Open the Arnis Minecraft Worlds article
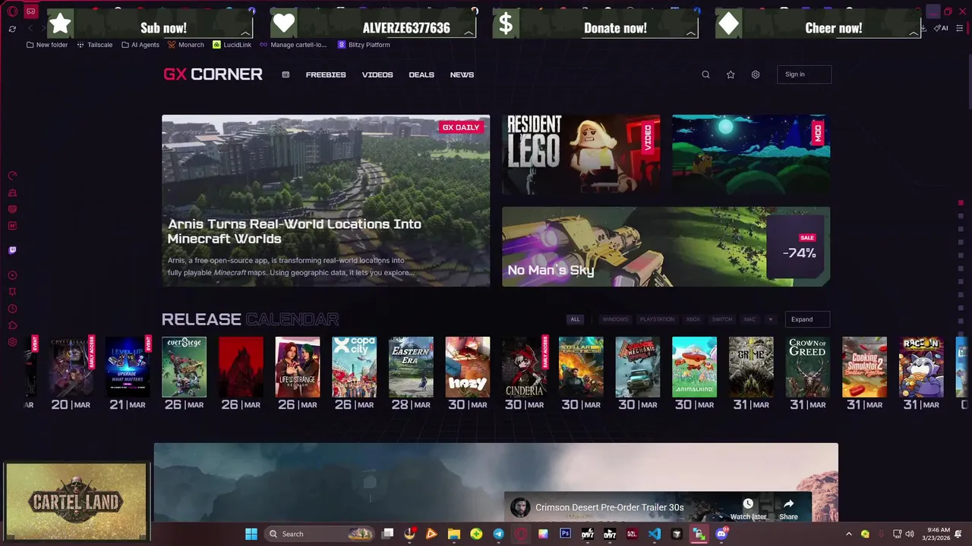 pyautogui.click(x=326, y=201)
